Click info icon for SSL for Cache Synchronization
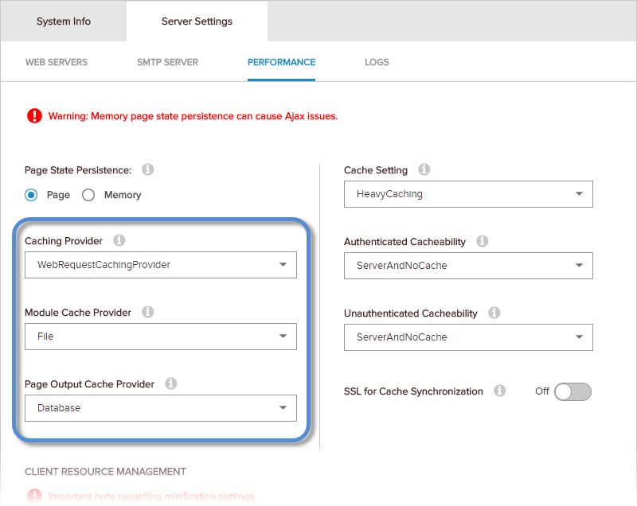This screenshot has height=506, width=637. pos(500,391)
